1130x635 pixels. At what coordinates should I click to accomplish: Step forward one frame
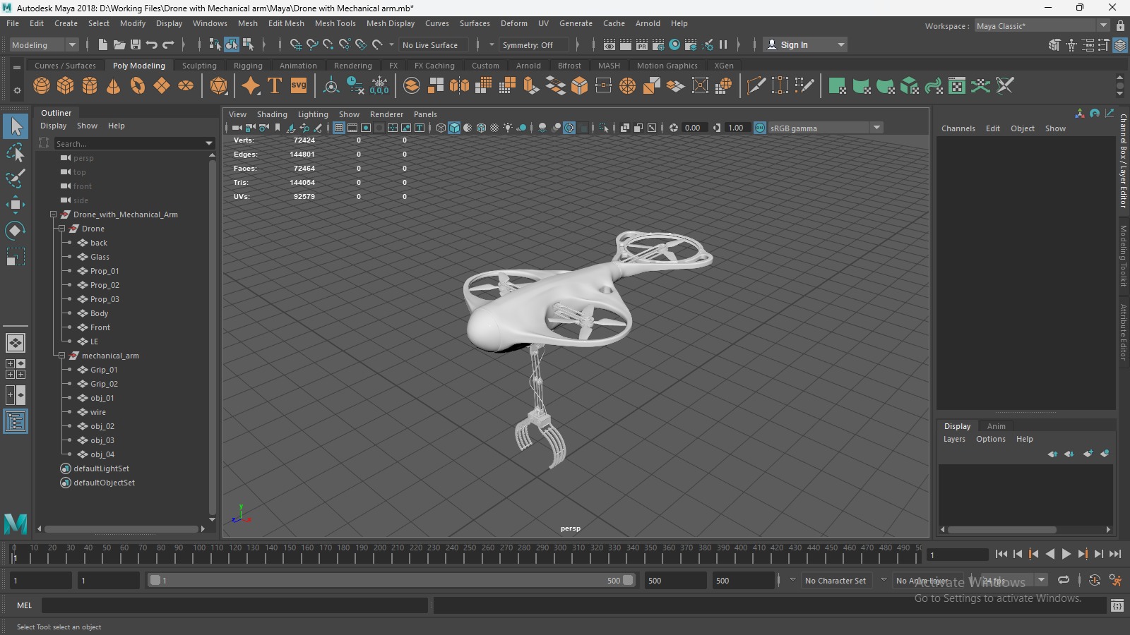(1099, 555)
